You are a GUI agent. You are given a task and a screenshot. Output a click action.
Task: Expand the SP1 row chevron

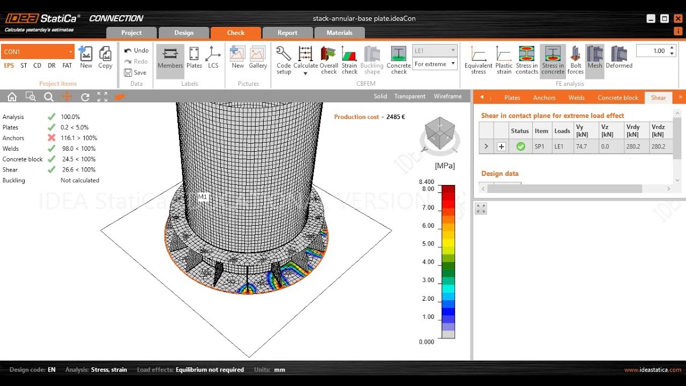pos(486,146)
